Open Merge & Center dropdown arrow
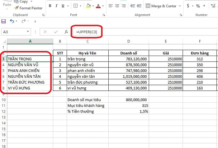The image size is (218, 148). tap(180, 6)
